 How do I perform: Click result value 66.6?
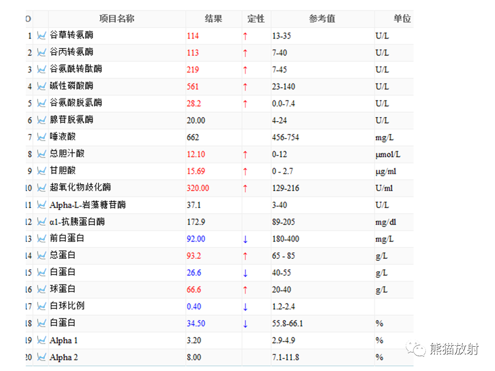coord(194,290)
